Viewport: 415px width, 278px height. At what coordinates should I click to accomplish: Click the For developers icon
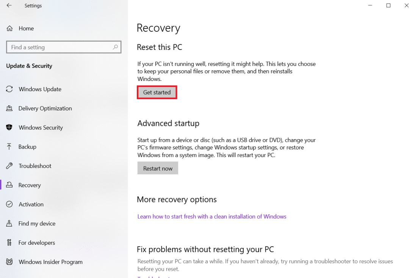[9, 243]
